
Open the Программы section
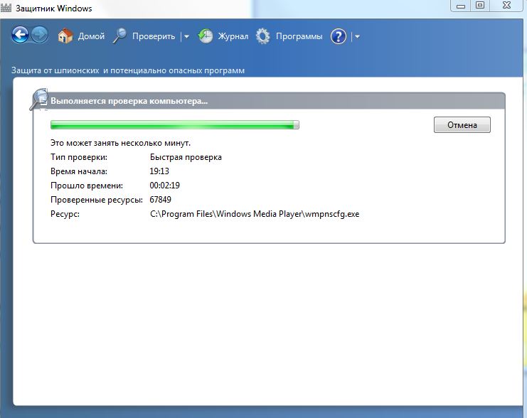pos(299,36)
